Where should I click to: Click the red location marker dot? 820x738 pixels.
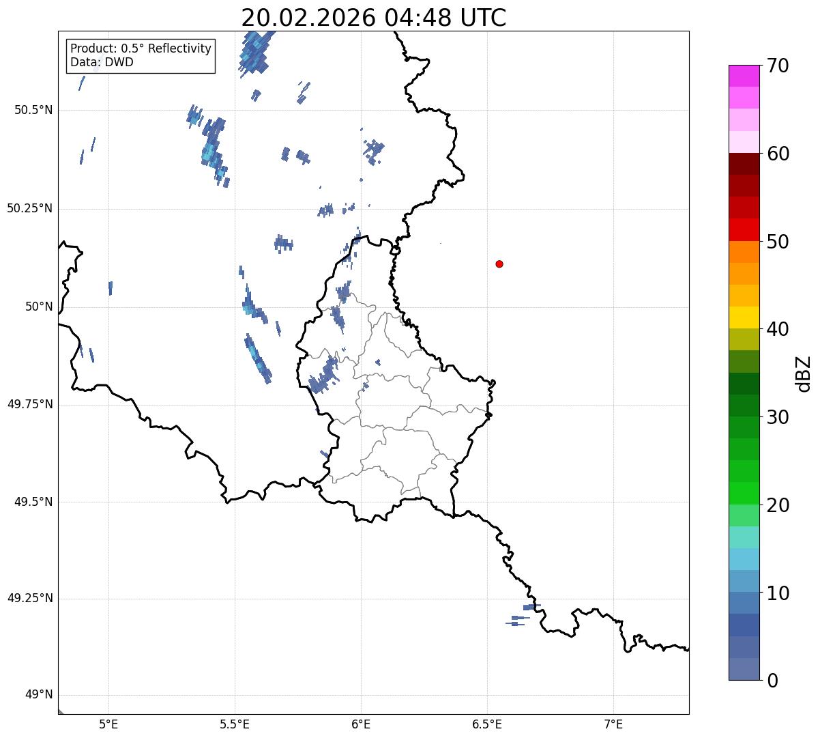(x=499, y=264)
